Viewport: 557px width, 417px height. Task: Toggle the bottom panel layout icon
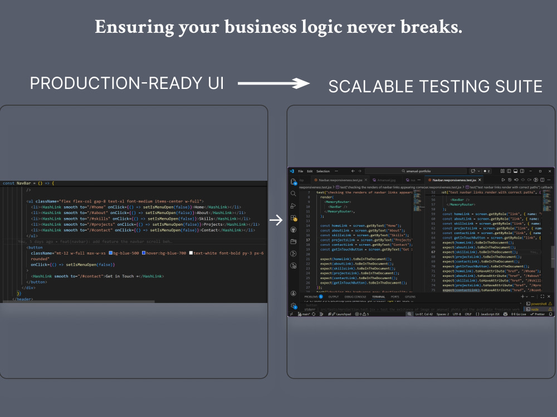(515, 171)
